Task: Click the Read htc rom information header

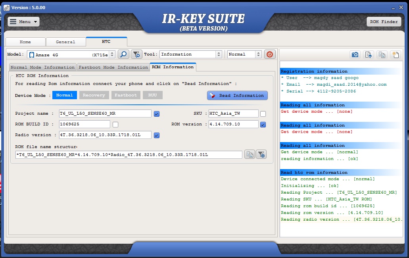Action: 341,172
